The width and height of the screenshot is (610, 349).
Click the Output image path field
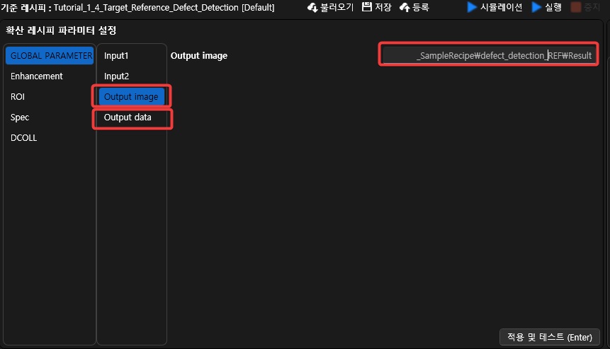tap(487, 55)
